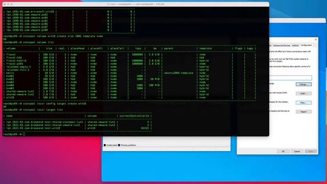Click 'kvm02' volume row name

[x=10, y=79]
